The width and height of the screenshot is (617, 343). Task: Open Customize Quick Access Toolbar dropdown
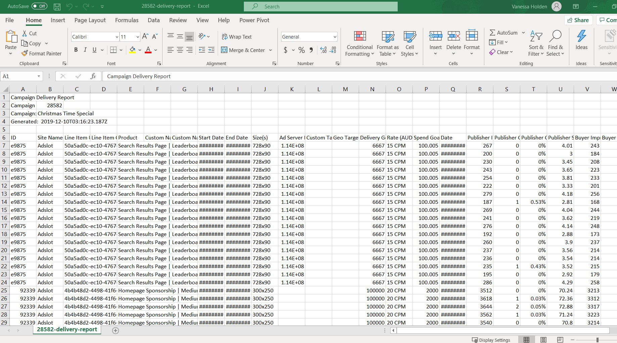coord(102,6)
